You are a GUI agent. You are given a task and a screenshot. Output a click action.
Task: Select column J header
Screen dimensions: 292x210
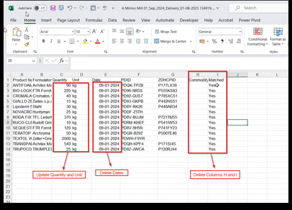[237, 75]
